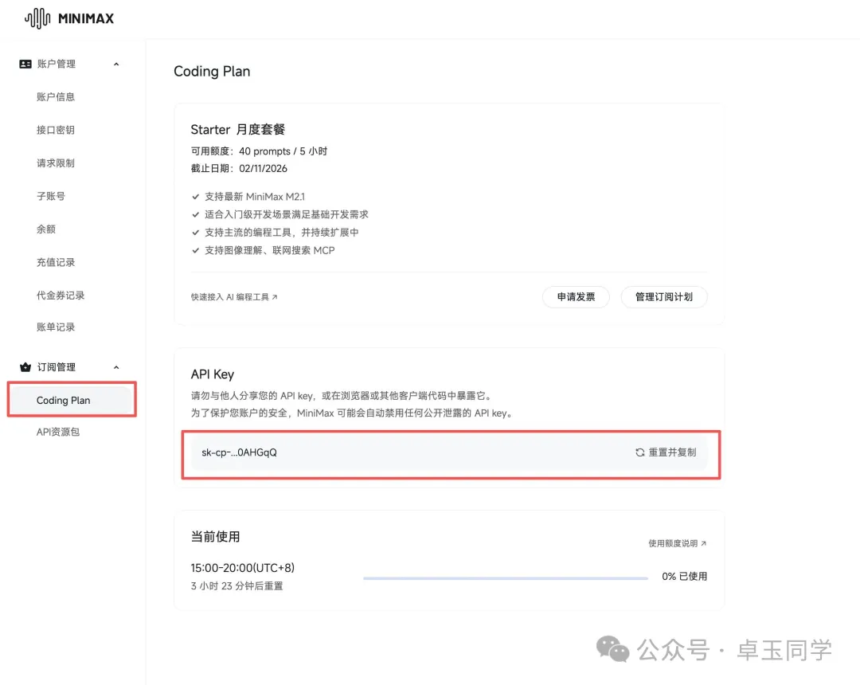Collapse the 订阅管理 section chevron

tap(116, 367)
